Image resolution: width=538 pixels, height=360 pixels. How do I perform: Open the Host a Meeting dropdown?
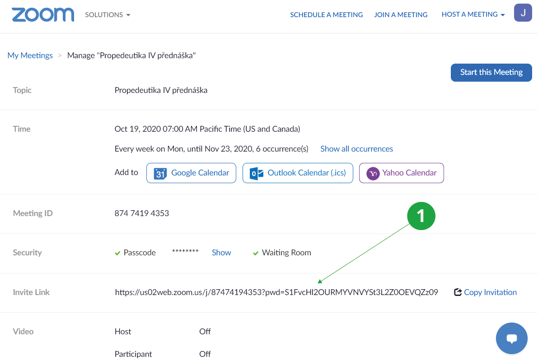pos(473,14)
